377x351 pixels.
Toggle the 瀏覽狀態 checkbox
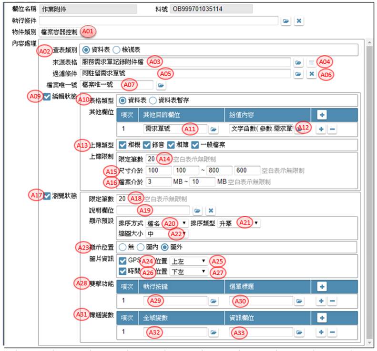tap(47, 196)
